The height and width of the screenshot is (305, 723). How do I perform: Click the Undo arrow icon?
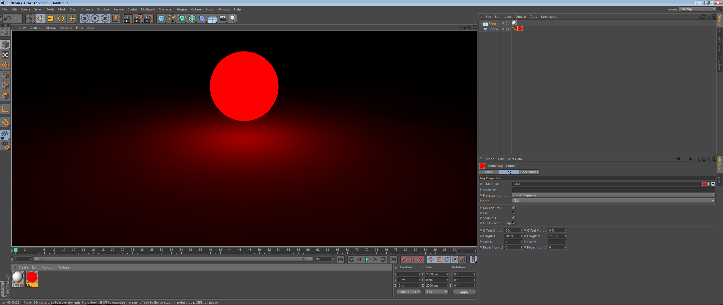[8, 19]
